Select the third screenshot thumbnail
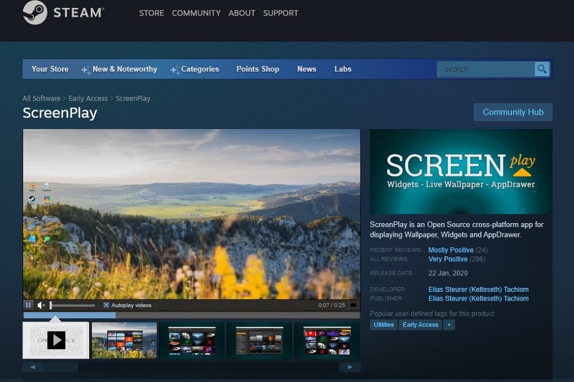The height and width of the screenshot is (382, 574). [x=192, y=340]
